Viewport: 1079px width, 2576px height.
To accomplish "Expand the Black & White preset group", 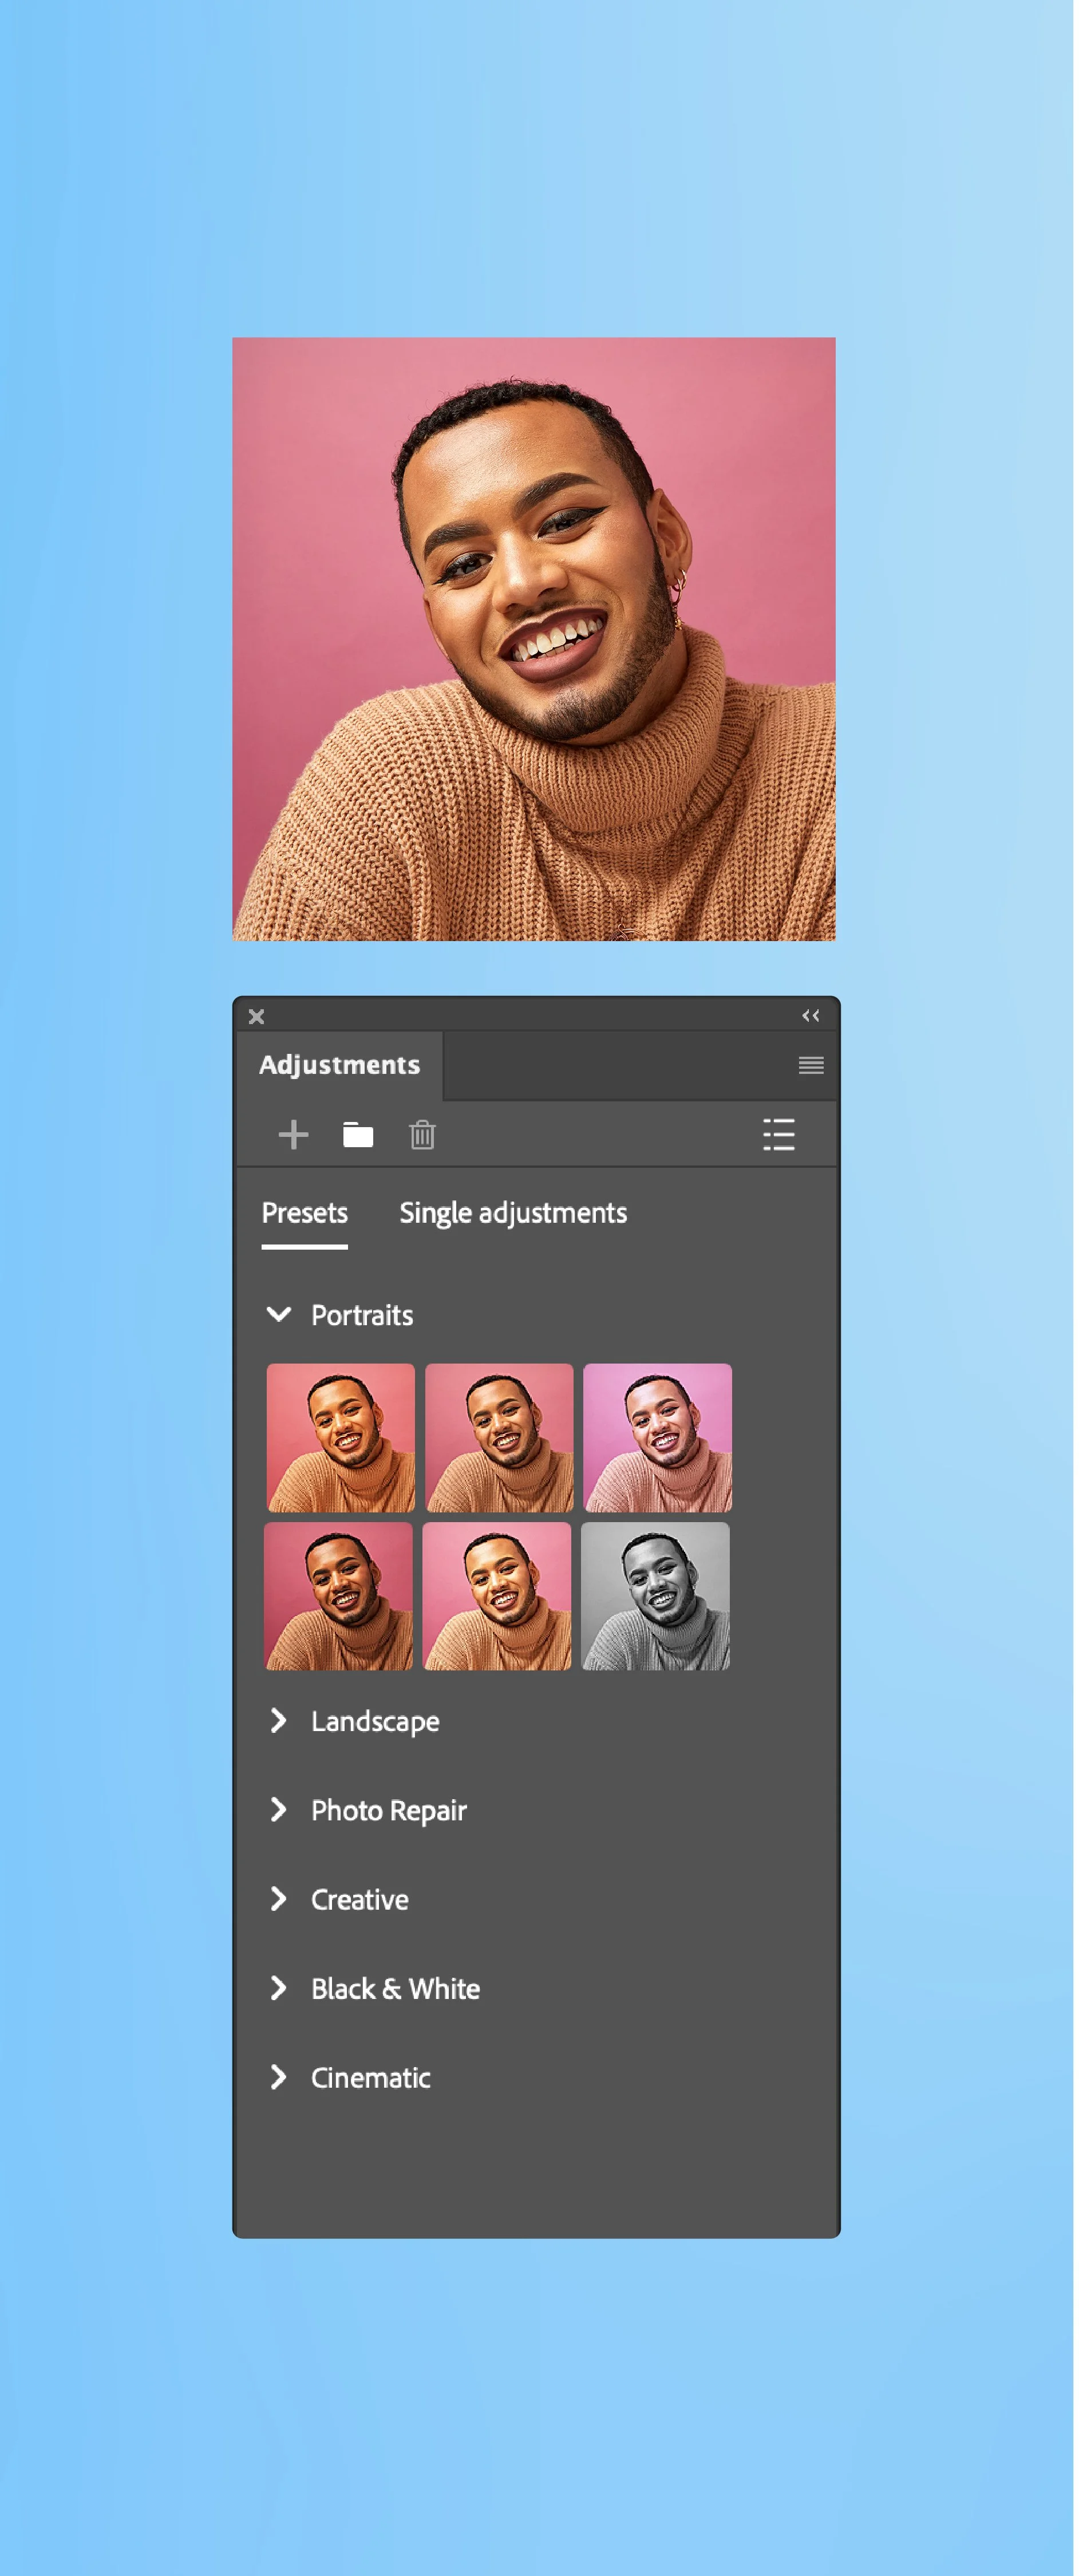I will [279, 1988].
